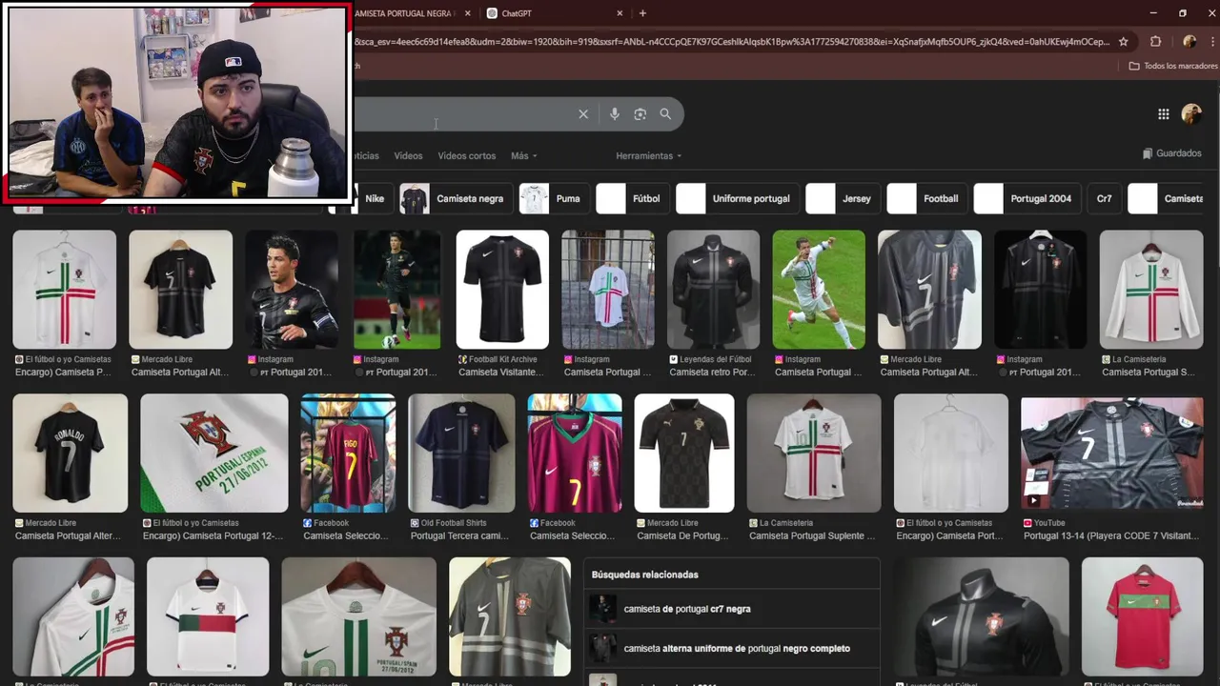Open Todos los marcadores bookmarks folder

pyautogui.click(x=1173, y=66)
